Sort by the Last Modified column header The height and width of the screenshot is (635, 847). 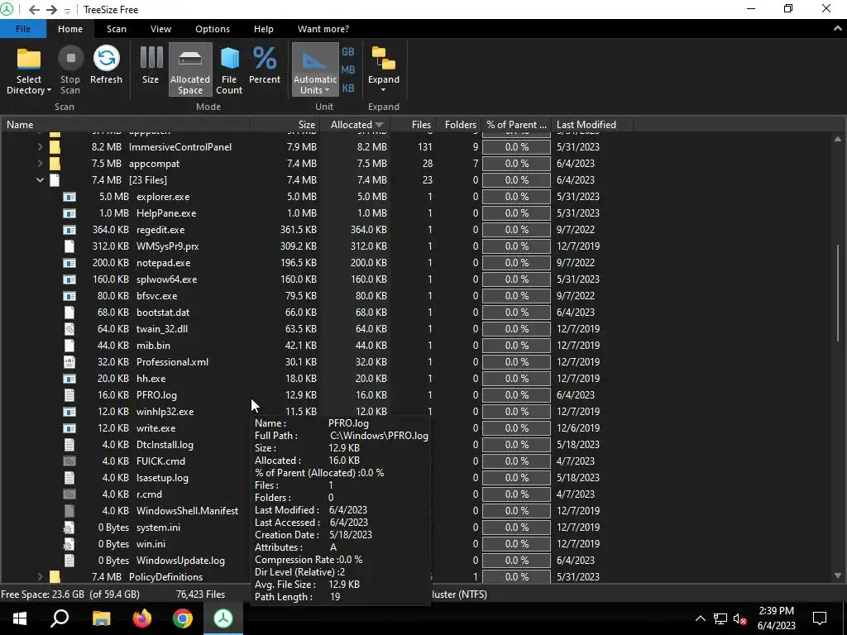tap(592, 125)
